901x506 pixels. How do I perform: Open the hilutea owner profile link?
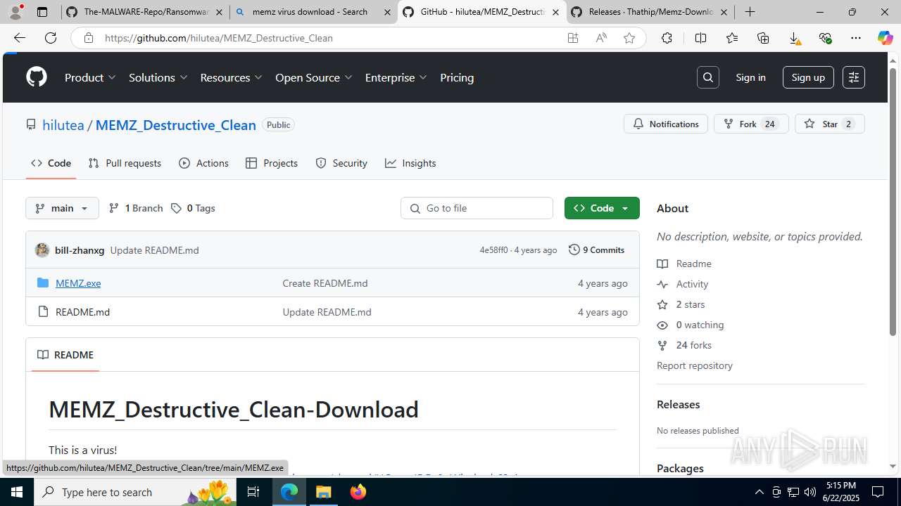coord(63,125)
